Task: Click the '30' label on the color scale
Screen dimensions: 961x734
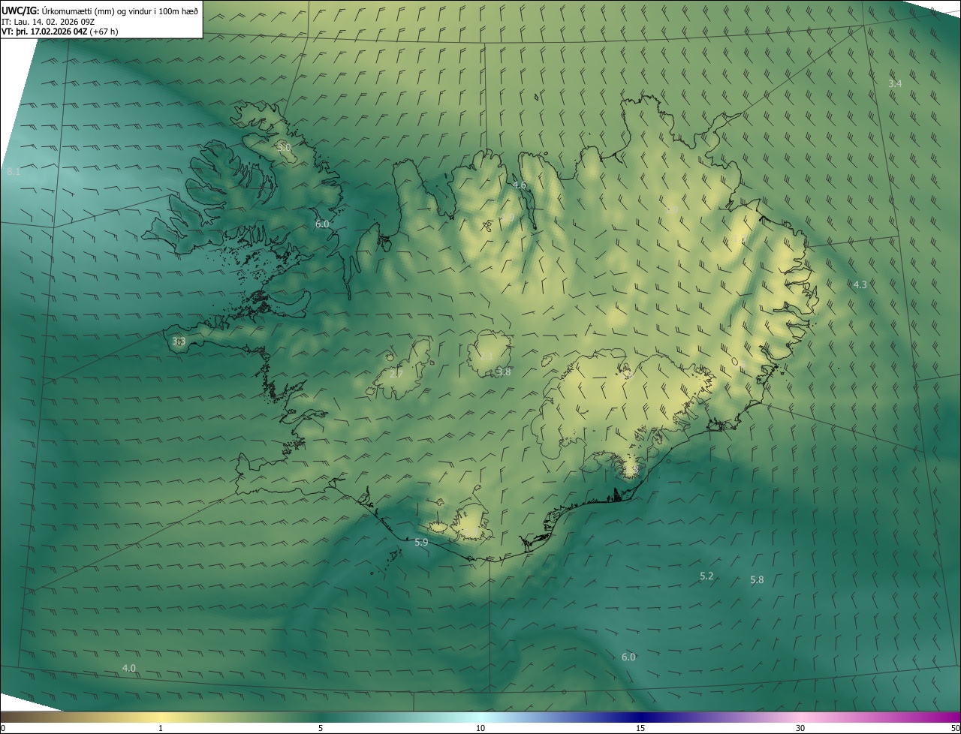Action: click(800, 729)
